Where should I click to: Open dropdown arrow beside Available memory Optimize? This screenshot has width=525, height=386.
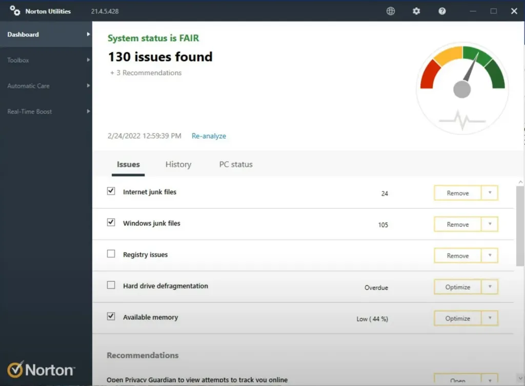click(490, 318)
